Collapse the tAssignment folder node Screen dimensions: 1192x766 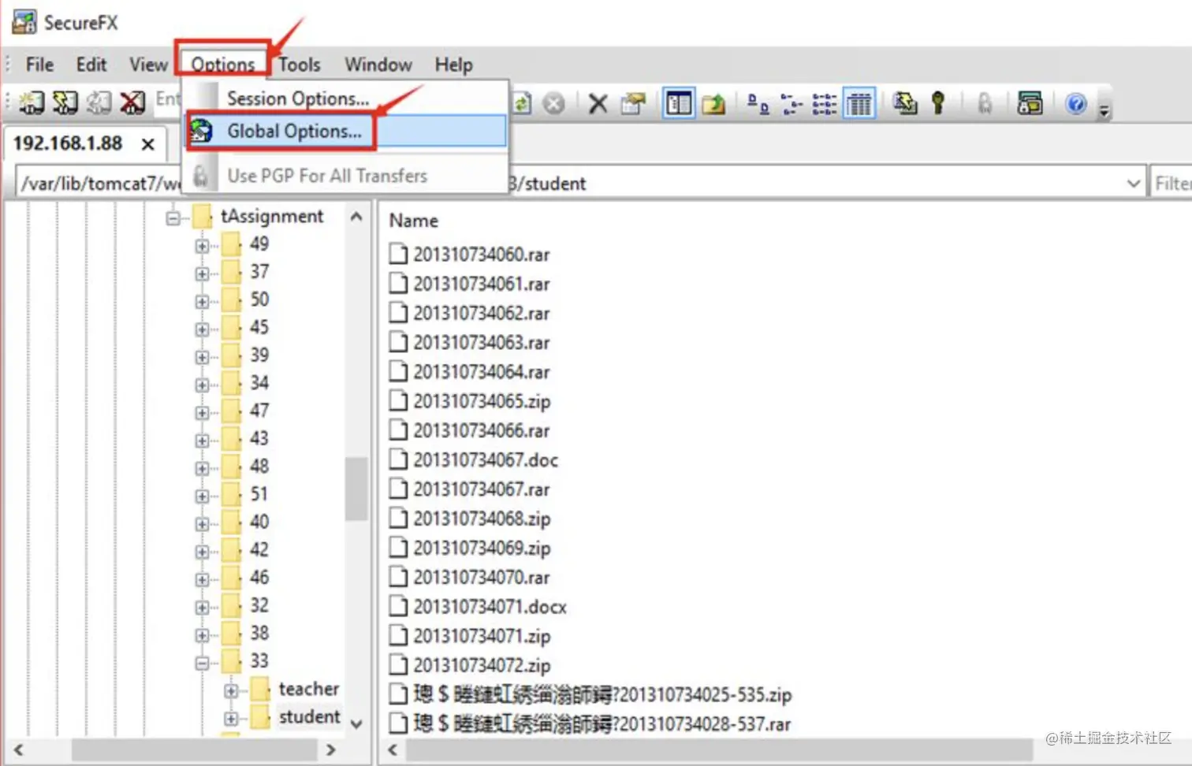pyautogui.click(x=173, y=218)
